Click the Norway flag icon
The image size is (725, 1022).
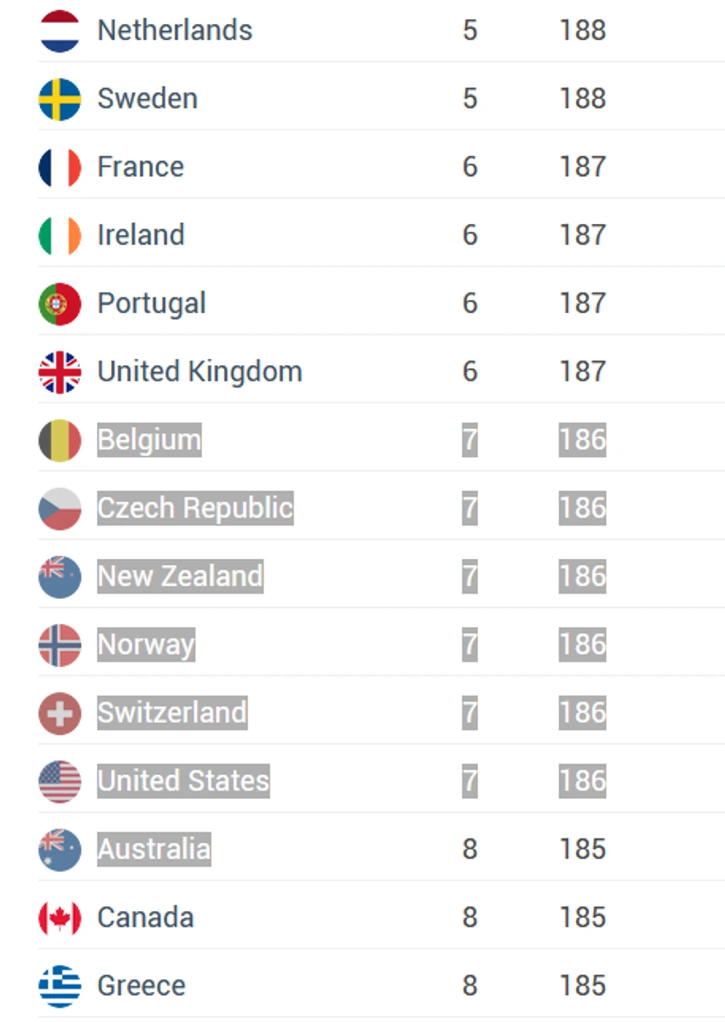click(59, 645)
